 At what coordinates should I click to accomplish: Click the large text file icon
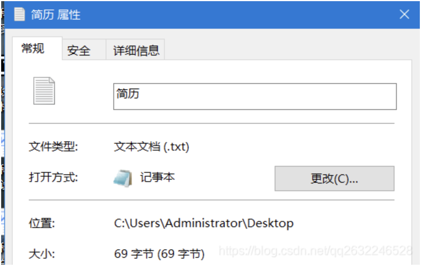[x=44, y=91]
